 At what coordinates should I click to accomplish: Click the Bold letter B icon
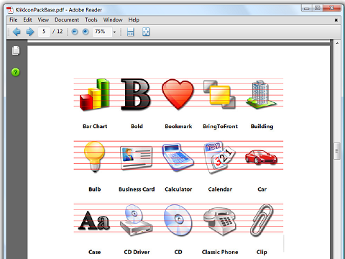136,94
